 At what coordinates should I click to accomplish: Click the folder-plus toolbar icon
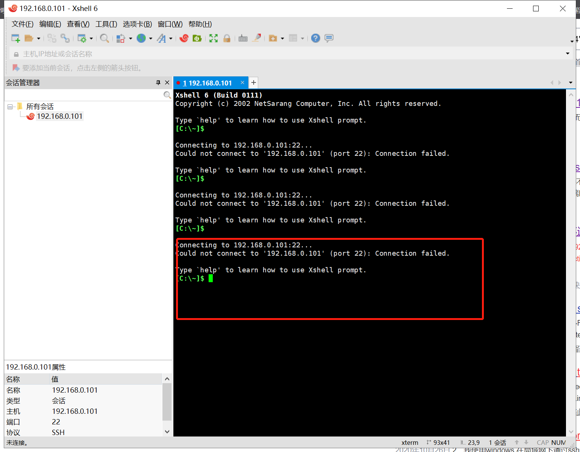point(273,38)
